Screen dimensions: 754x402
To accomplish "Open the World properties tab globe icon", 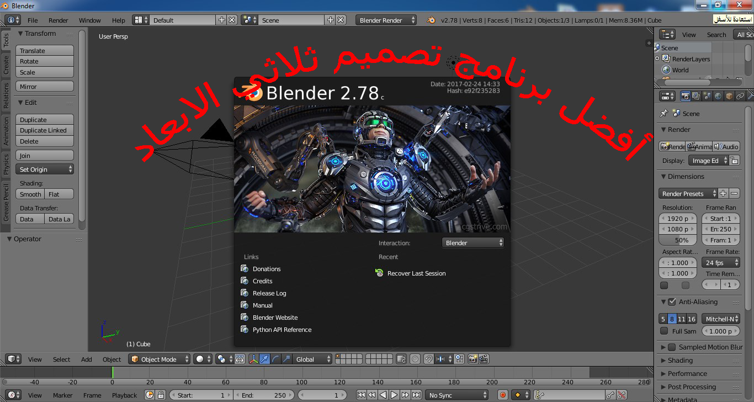I will 718,96.
